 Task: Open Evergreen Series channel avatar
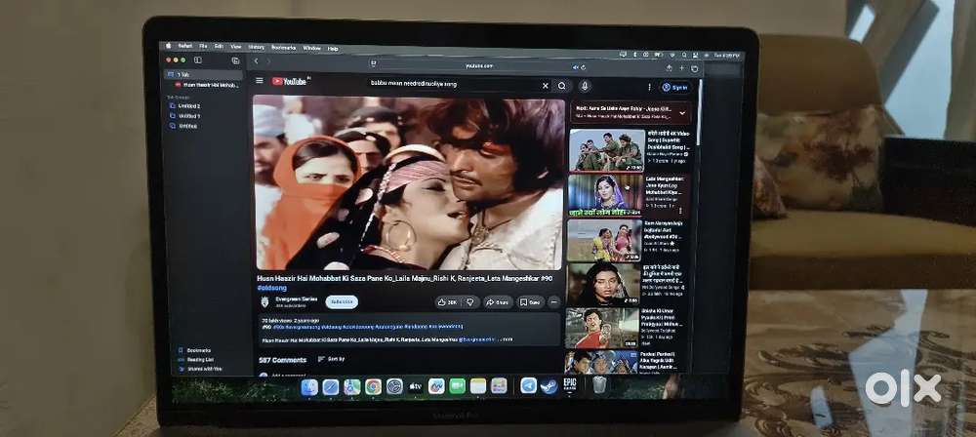265,302
